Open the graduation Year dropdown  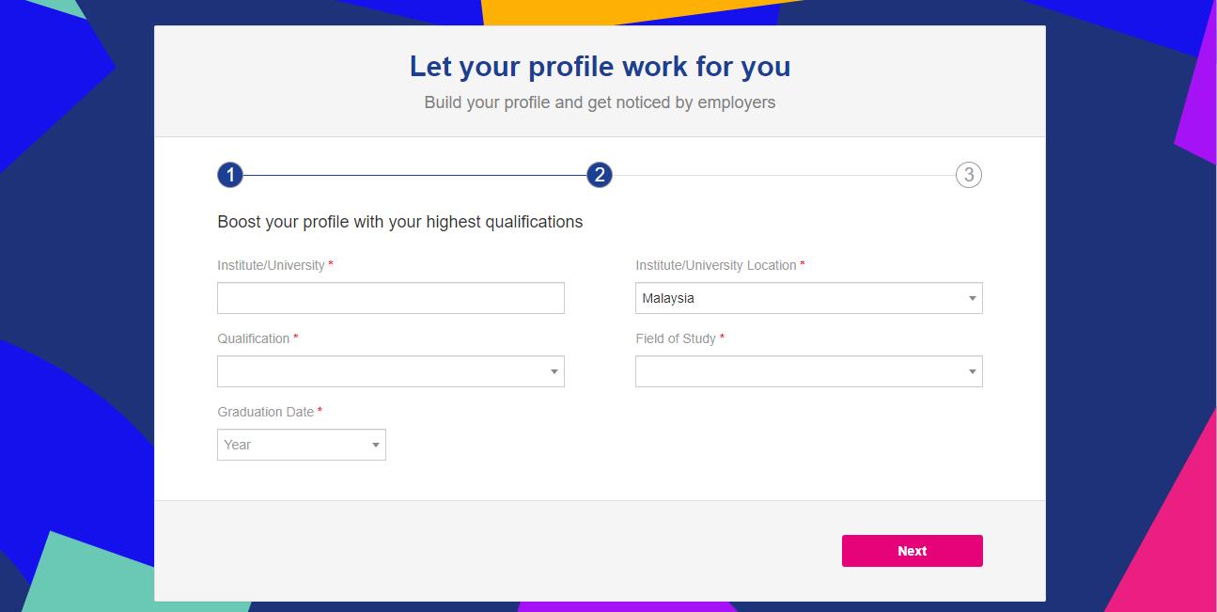tap(301, 444)
